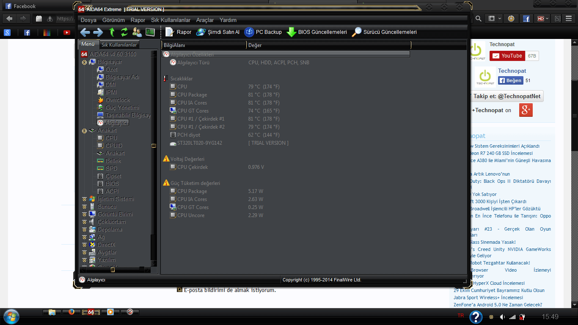Open Sürücü Güncellemeleri from the toolbar
Viewport: 578px width, 325px height.
[384, 32]
